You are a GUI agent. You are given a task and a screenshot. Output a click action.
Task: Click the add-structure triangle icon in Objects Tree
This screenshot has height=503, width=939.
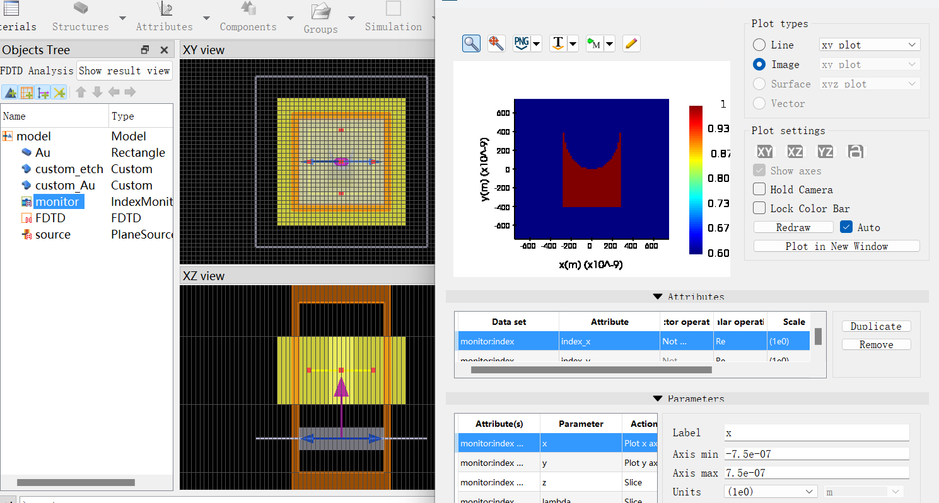tap(10, 93)
